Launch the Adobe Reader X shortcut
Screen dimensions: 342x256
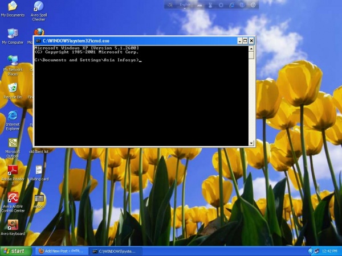[x=13, y=175]
